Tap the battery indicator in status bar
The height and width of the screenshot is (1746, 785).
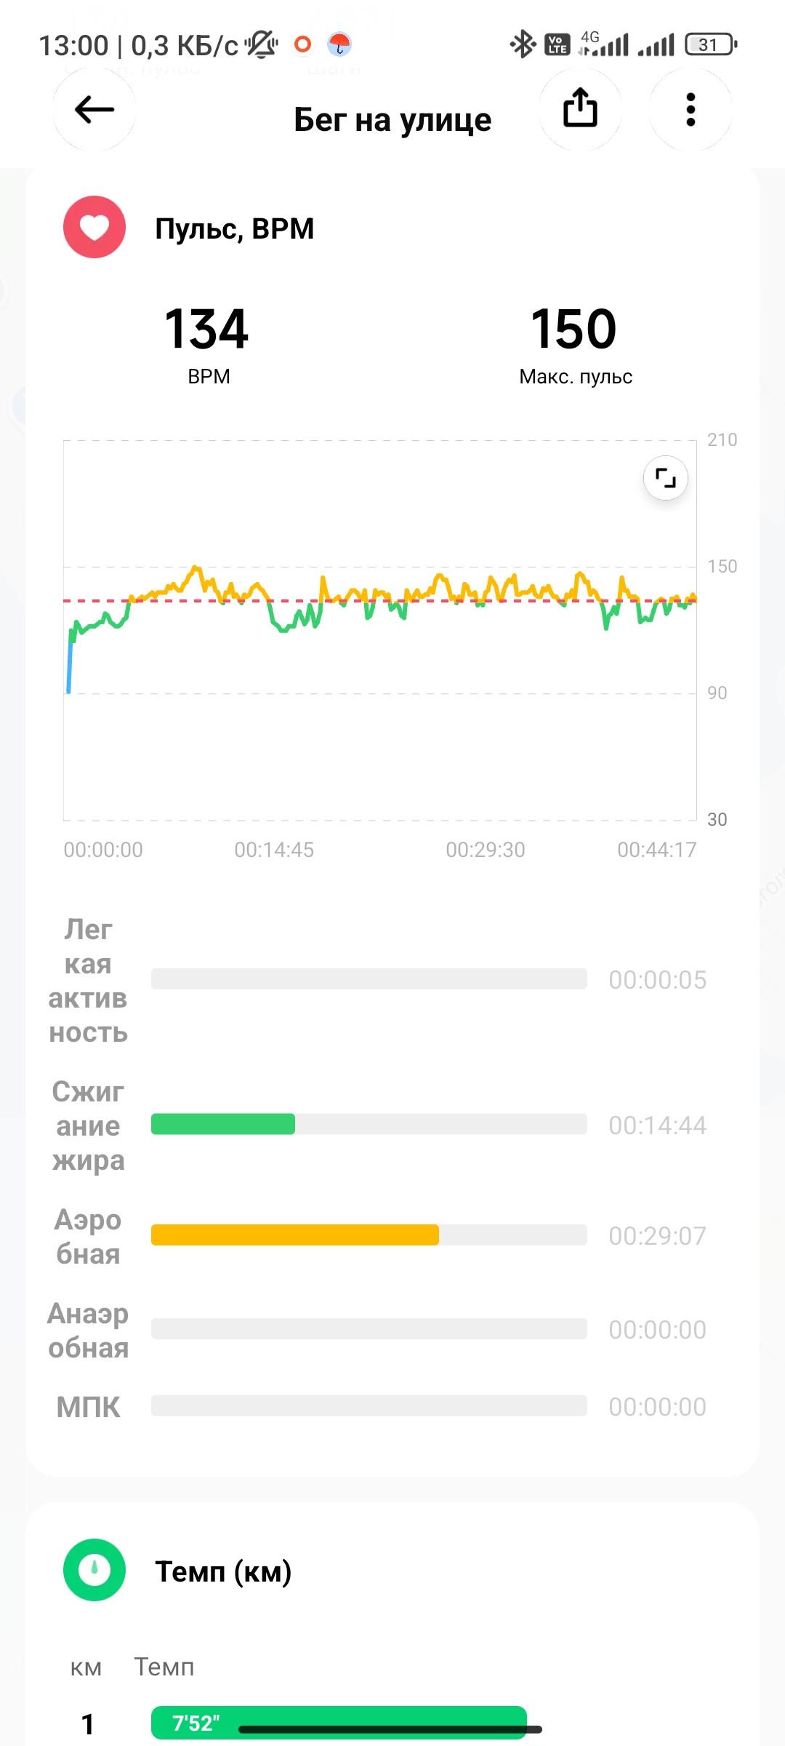[x=712, y=44]
